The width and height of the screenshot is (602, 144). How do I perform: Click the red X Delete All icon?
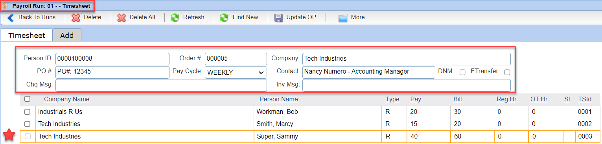tap(122, 18)
